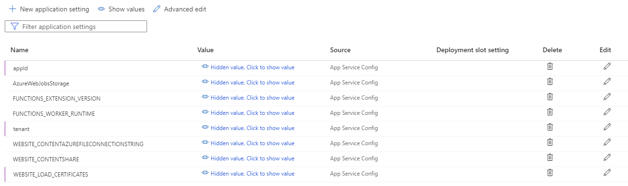
Task: Edit the WEBSITE_LOAD_CERTIFICATES pencil icon
Action: [x=607, y=173]
